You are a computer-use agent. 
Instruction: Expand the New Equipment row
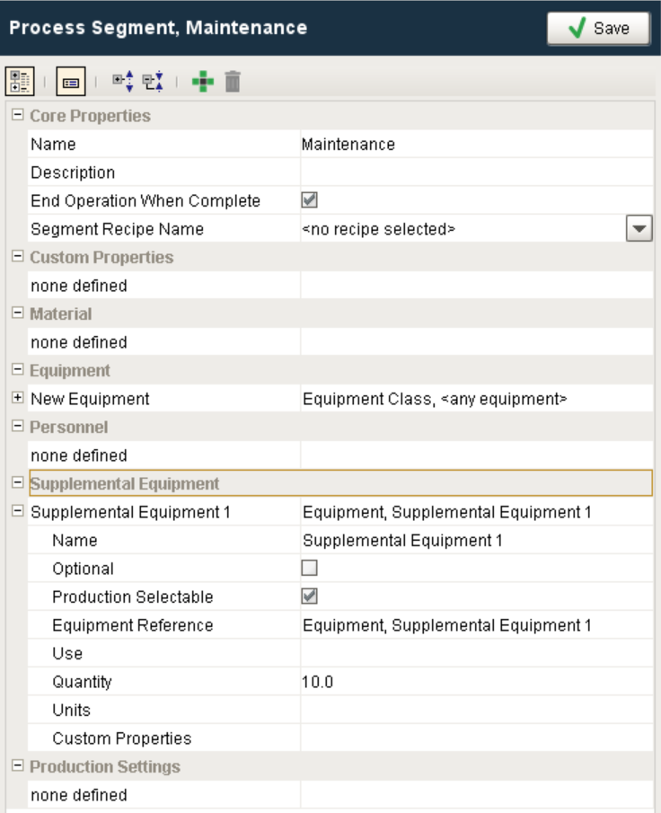[x=17, y=398]
